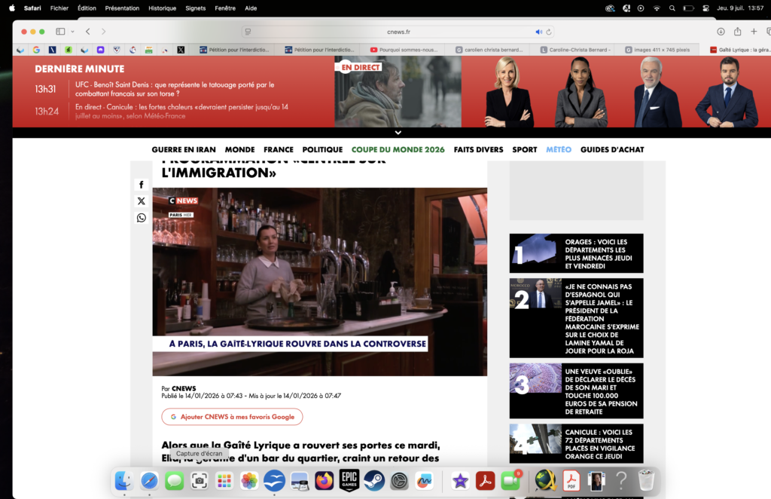Open the pinned Google tab
Image resolution: width=771 pixels, height=499 pixels.
click(x=36, y=50)
